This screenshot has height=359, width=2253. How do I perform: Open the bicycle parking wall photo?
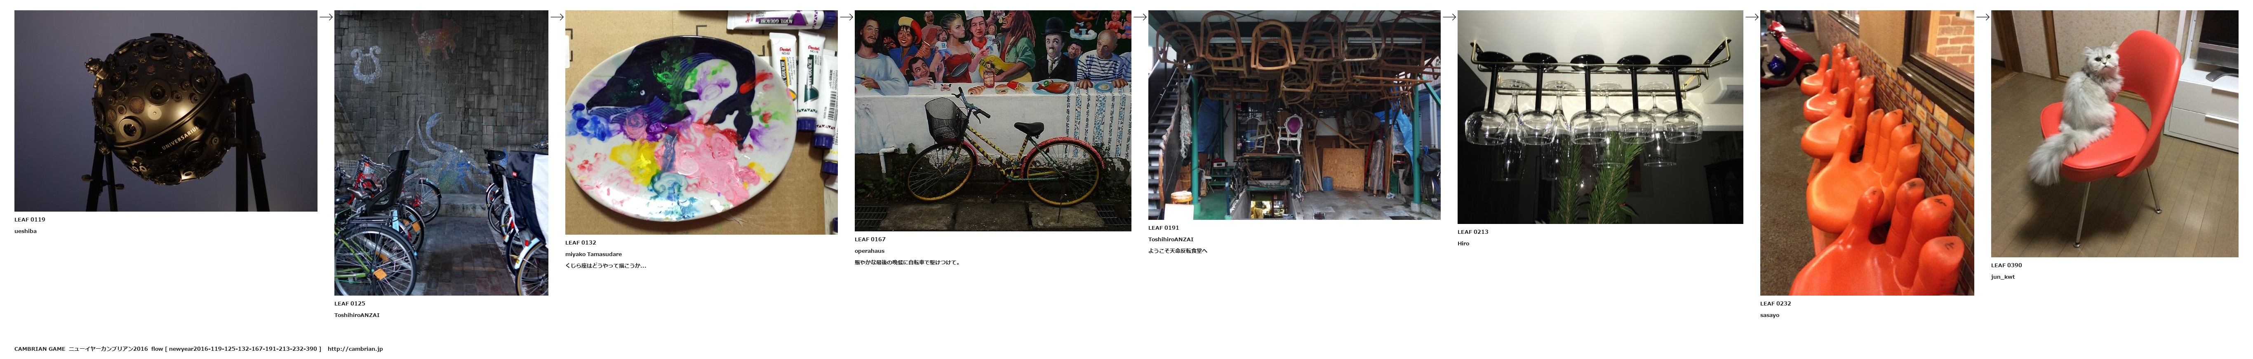point(441,153)
